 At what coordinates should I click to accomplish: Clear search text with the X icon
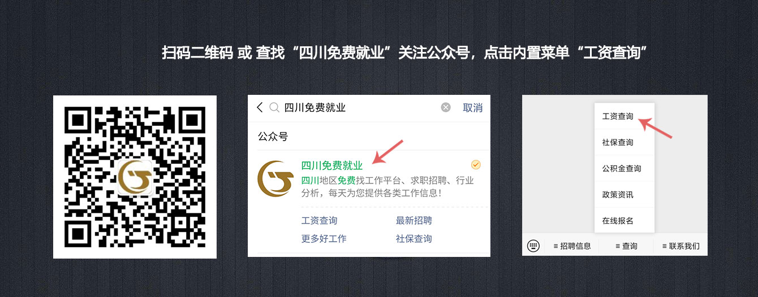click(x=446, y=108)
